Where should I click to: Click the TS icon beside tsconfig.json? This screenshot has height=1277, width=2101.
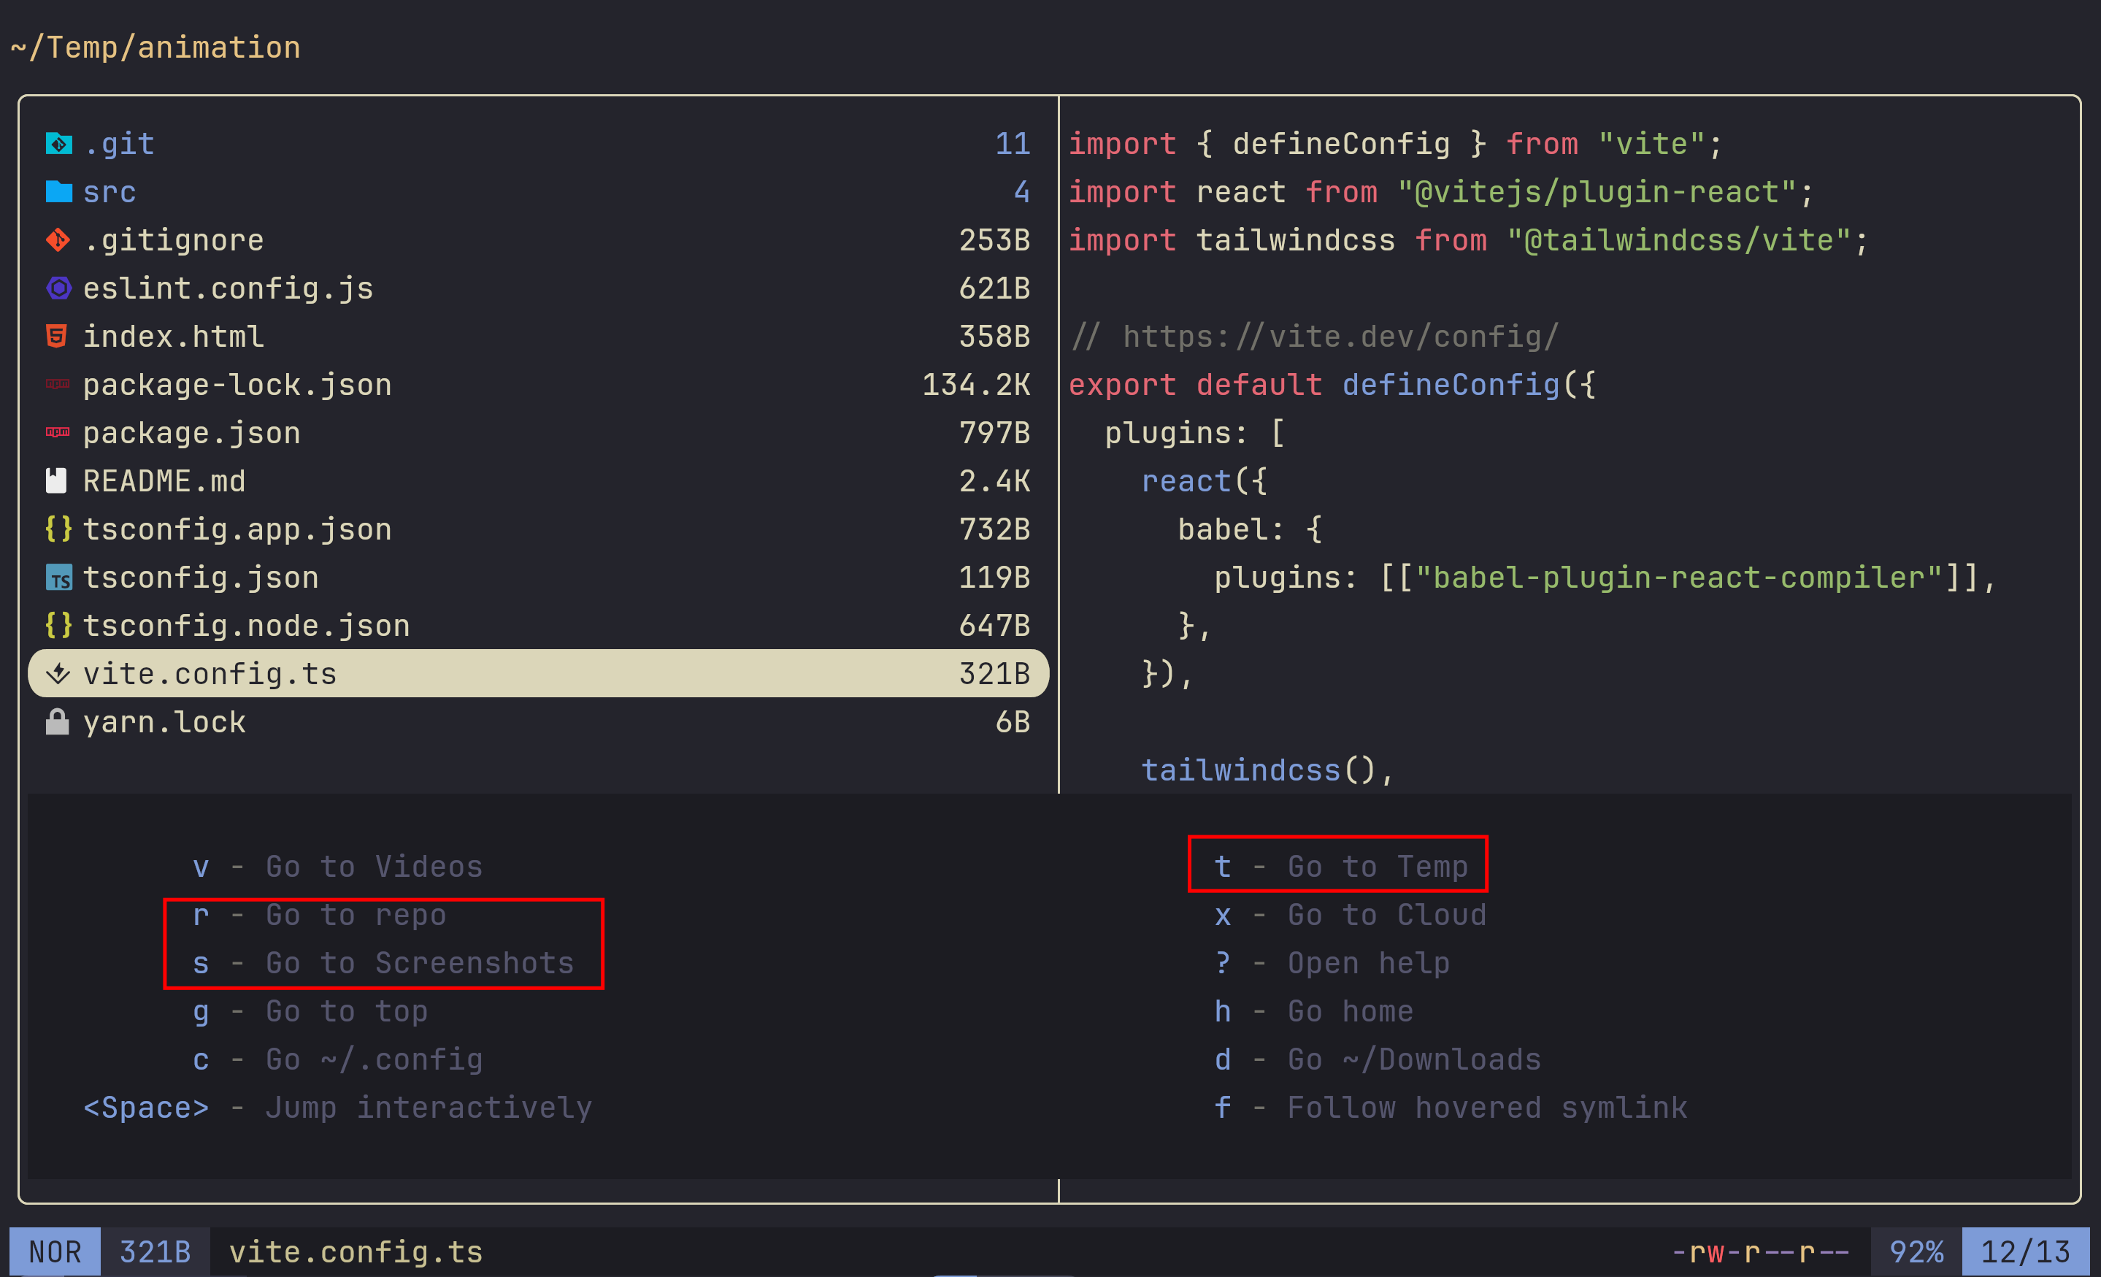[x=58, y=578]
